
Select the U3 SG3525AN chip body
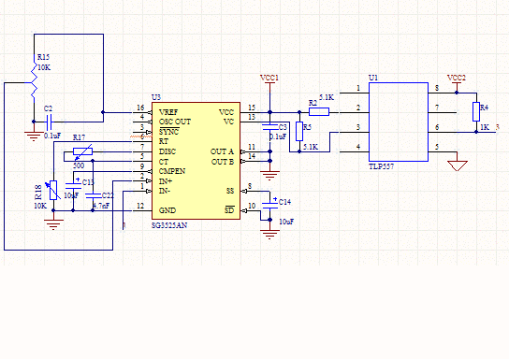pyautogui.click(x=196, y=161)
